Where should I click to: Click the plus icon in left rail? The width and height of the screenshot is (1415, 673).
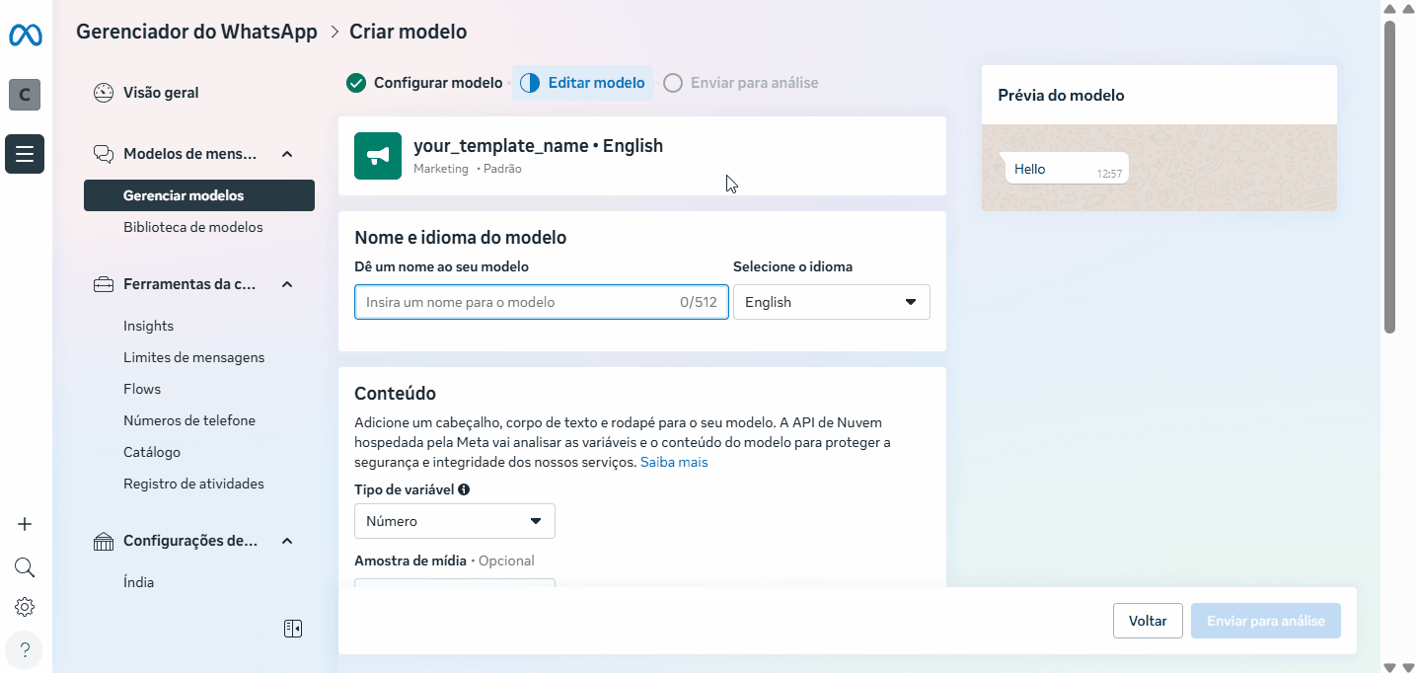pos(25,524)
